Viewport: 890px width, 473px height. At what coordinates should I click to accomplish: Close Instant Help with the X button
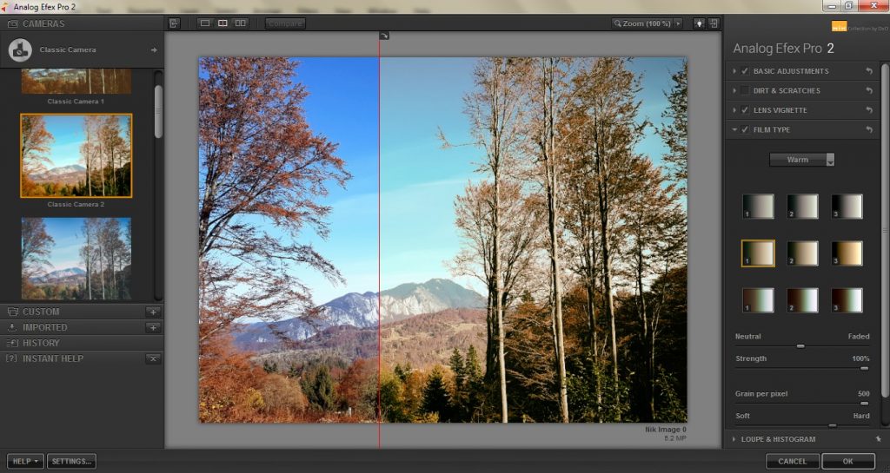[x=153, y=358]
